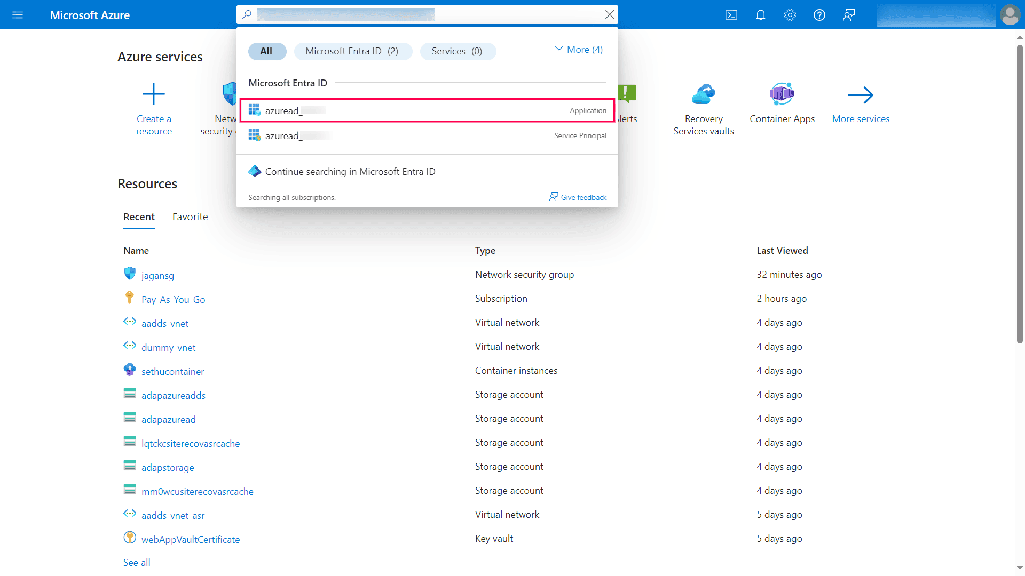1025x576 pixels.
Task: Open the help question-mark icon
Action: (x=819, y=15)
